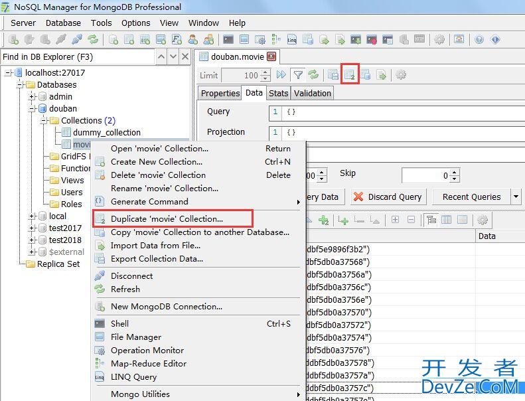Screen dimensions: 525x401
Task: Switch to the Stats tab
Action: click(278, 93)
